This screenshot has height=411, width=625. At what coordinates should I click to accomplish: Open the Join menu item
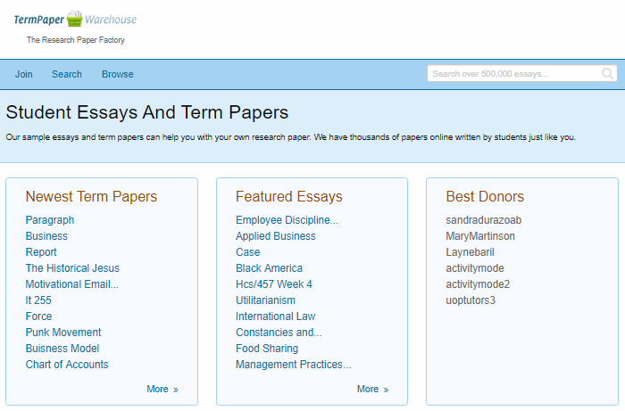tap(24, 74)
